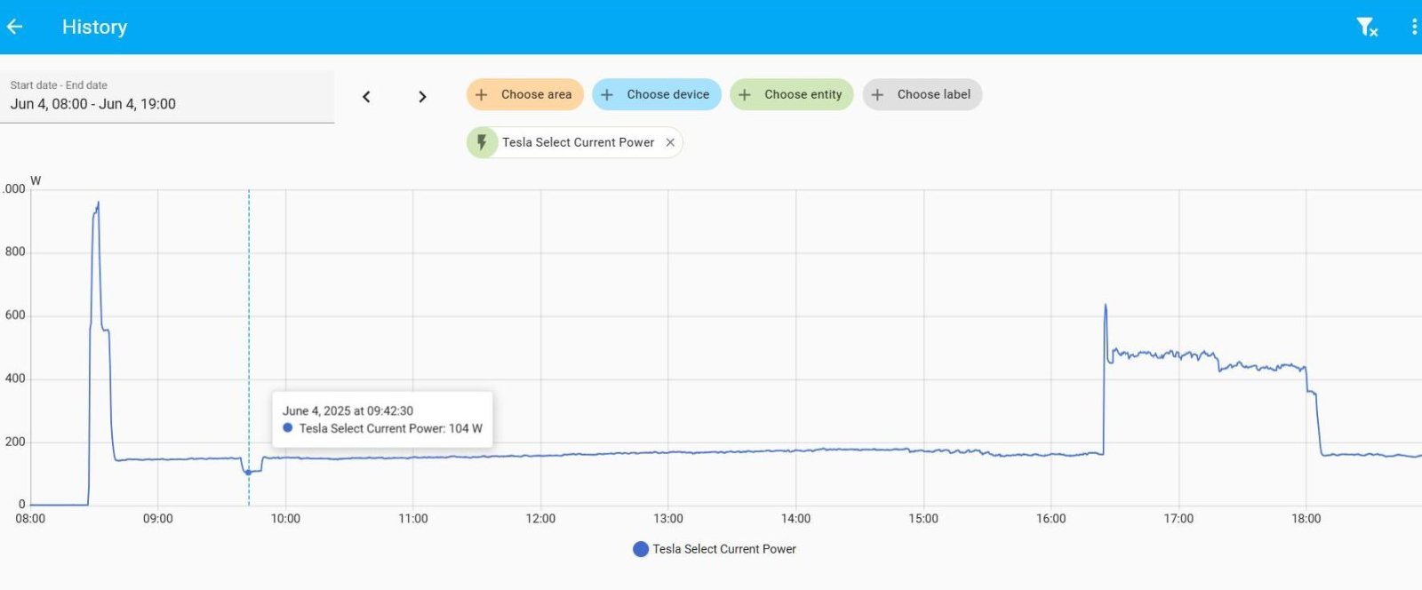Clear filters with the filter-remove icon
The width and height of the screenshot is (1422, 590).
(1367, 28)
